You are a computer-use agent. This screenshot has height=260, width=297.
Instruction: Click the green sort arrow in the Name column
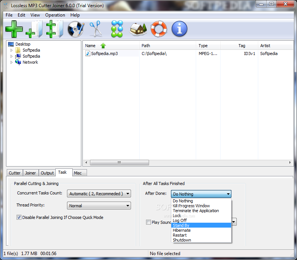(103, 46)
